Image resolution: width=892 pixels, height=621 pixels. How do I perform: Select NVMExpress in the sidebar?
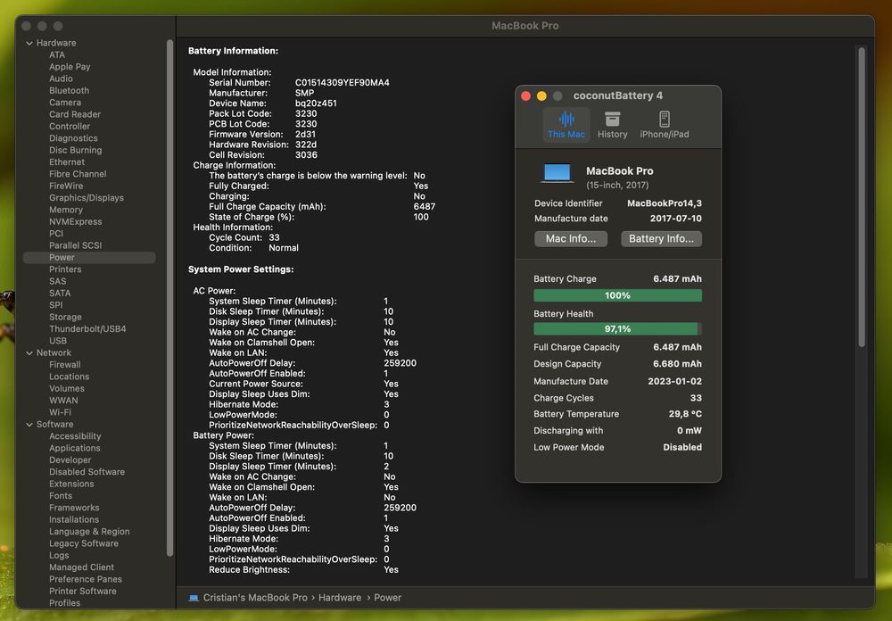(x=76, y=222)
